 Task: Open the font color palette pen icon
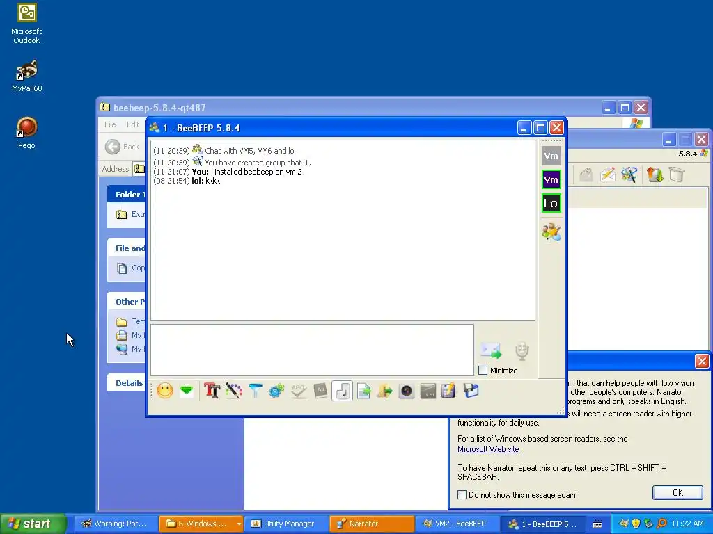click(234, 391)
